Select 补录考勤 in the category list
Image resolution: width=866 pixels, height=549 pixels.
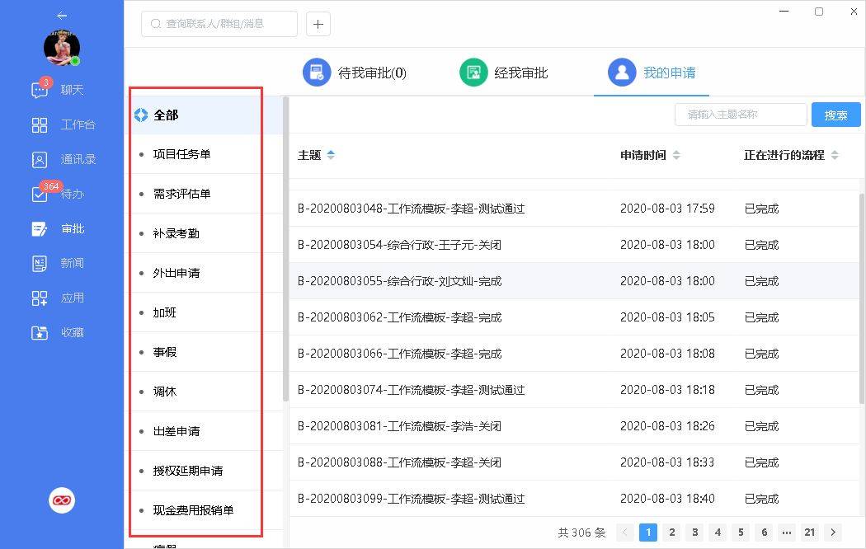click(x=176, y=233)
